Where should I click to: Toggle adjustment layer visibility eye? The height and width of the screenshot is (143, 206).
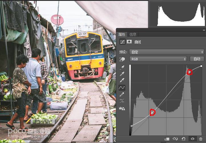tap(193, 139)
